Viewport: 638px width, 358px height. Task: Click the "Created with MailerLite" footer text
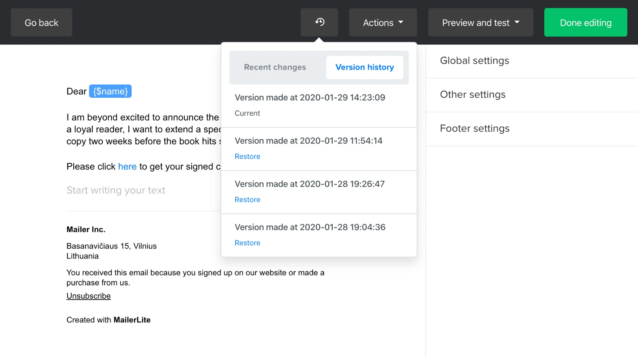coord(109,320)
